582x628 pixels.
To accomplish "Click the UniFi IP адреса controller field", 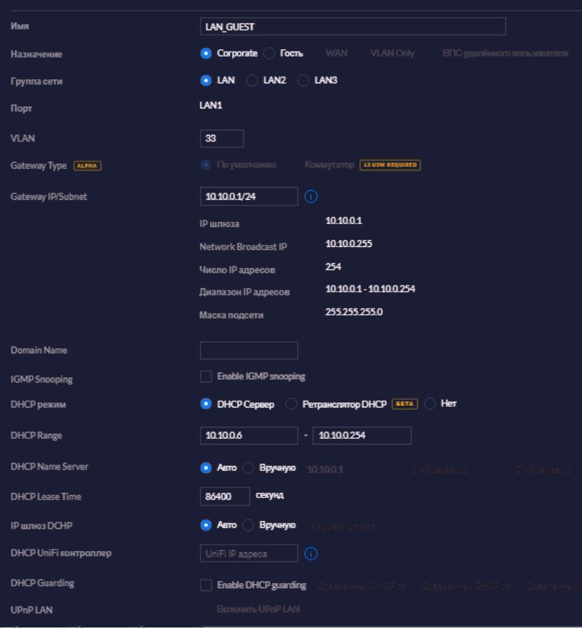I will pos(249,554).
